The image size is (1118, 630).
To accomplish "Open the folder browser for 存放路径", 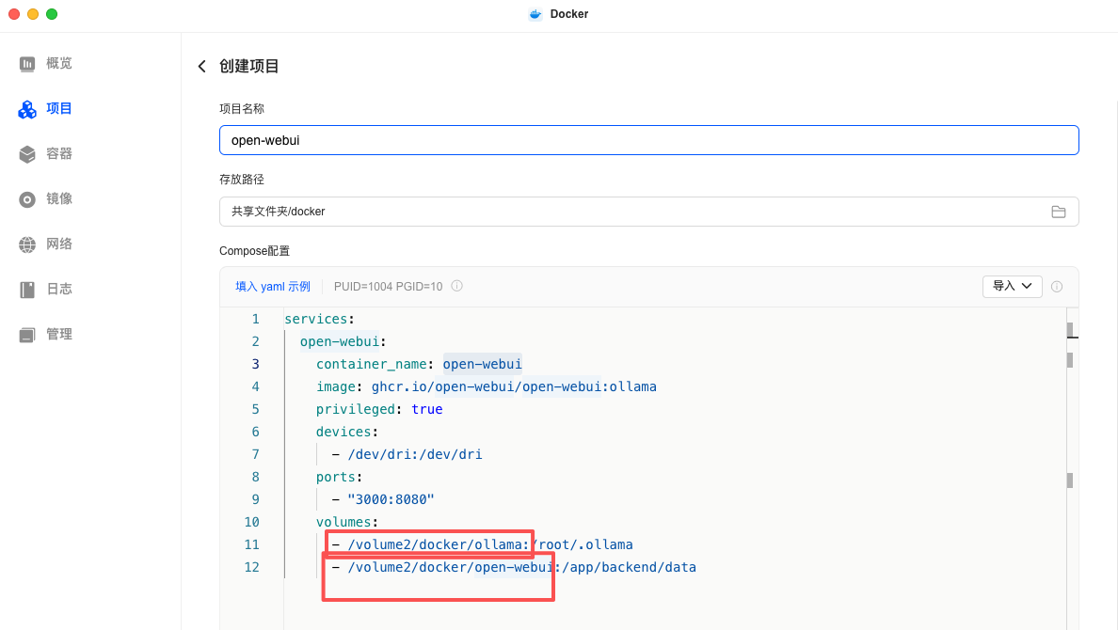I will (1059, 212).
